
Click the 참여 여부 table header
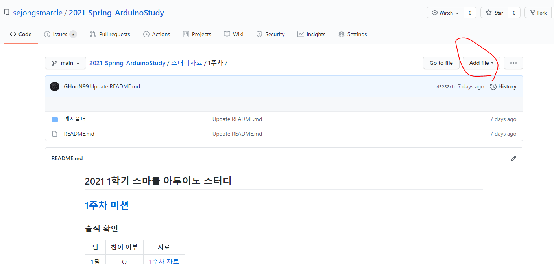tap(124, 247)
